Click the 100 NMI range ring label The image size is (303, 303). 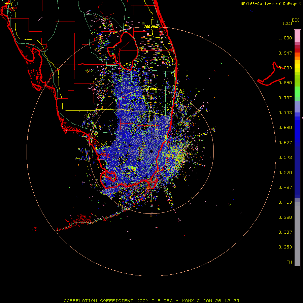click(151, 27)
